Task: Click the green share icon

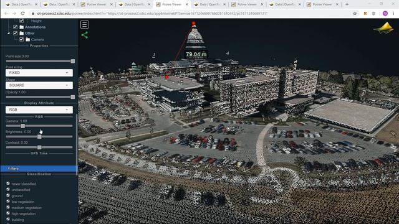Action: [85, 35]
